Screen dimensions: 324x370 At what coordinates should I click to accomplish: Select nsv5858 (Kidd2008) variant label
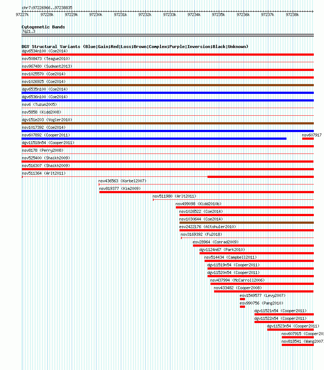pyautogui.click(x=42, y=112)
